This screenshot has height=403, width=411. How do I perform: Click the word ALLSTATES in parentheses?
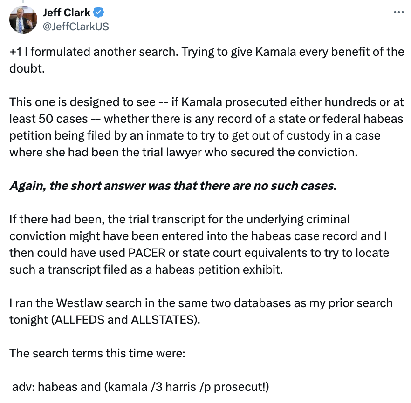162,320
